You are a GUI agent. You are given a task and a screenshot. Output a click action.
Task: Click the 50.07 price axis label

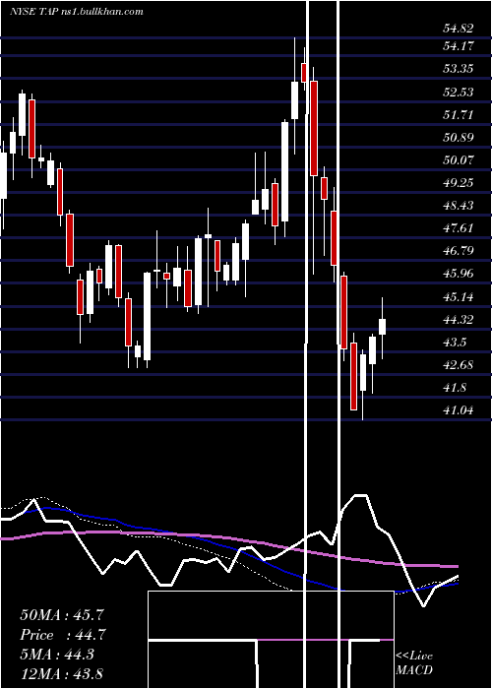(459, 159)
